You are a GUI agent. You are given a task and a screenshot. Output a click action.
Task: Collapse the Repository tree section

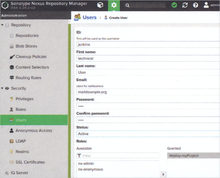[2, 25]
